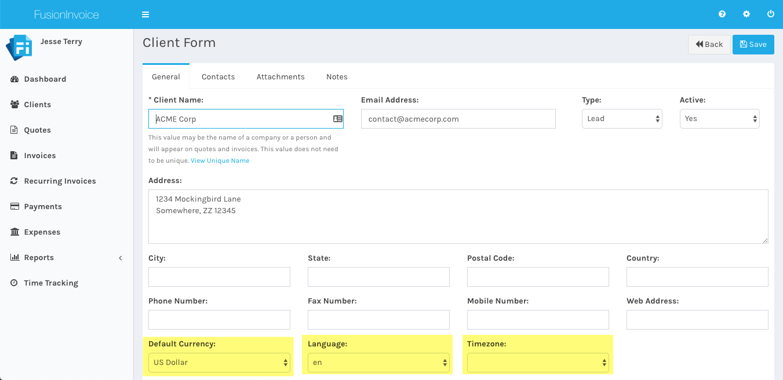Screen dimensions: 783x380
Task: Switch to the Attachments tab
Action: (x=281, y=76)
